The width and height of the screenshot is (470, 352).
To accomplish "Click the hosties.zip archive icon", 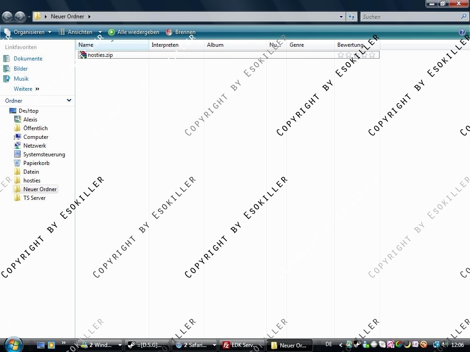I will [83, 55].
